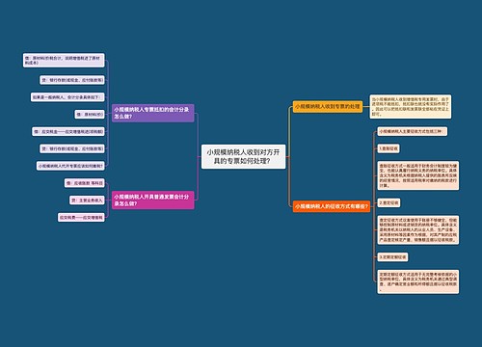
Task: Select the node 贷：主营业务收入
Action: (x=87, y=200)
